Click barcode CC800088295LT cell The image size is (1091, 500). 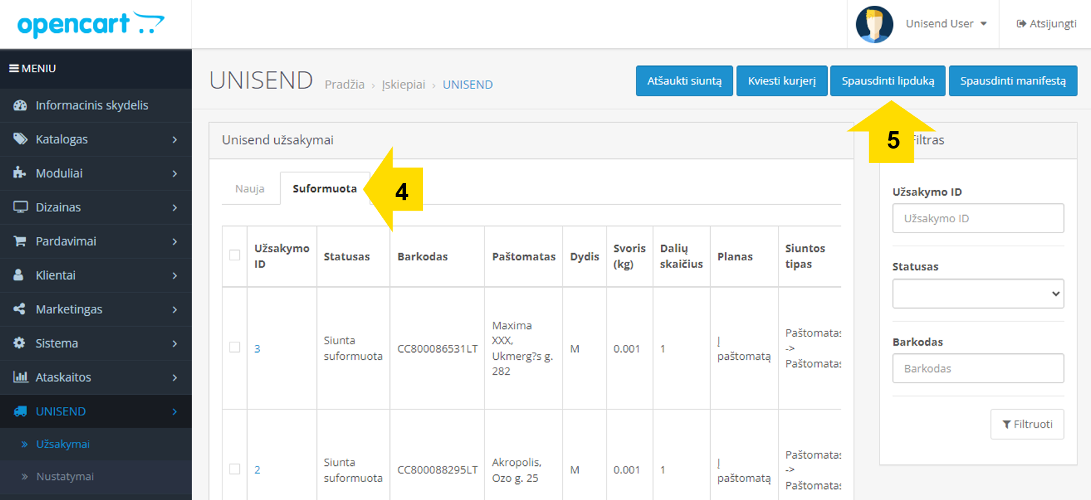click(x=437, y=470)
